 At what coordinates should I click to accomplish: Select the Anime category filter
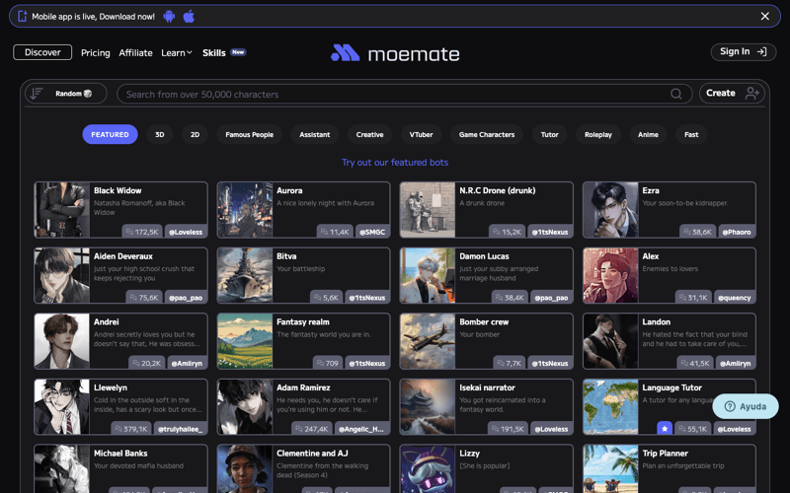click(648, 134)
